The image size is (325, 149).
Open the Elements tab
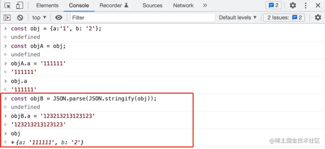47,5
